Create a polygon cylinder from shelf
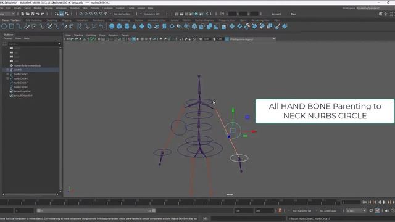 click(x=127, y=26)
